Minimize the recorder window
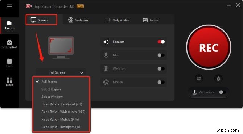243x134 pixels. point(229,6)
